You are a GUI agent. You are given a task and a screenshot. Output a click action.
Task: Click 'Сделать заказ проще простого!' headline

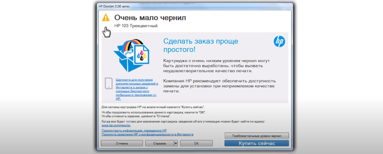(x=200, y=46)
